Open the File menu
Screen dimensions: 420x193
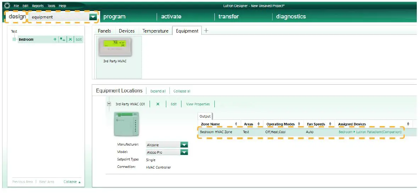(x=16, y=6)
